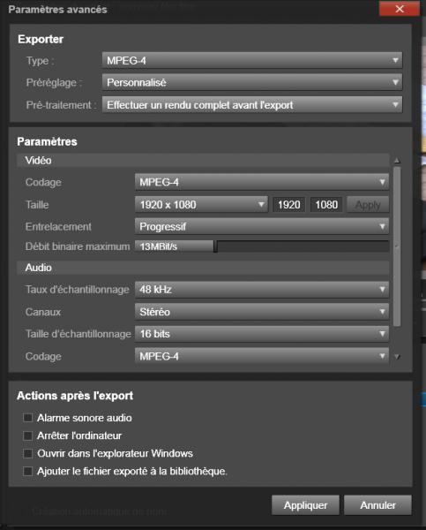The image size is (426, 530).
Task: Open the Canaux Stéréo dropdown
Action: 262,312
